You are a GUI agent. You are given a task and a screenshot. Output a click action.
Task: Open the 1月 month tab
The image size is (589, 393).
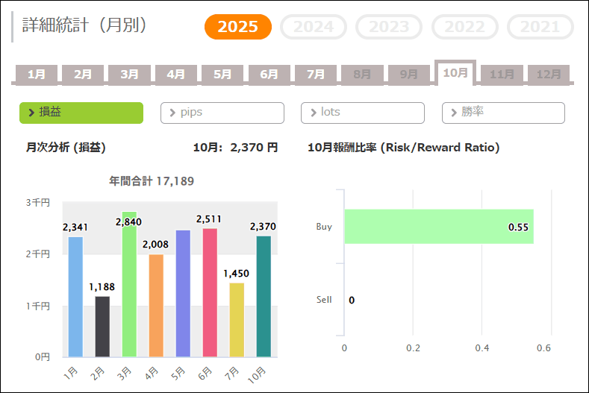point(37,75)
